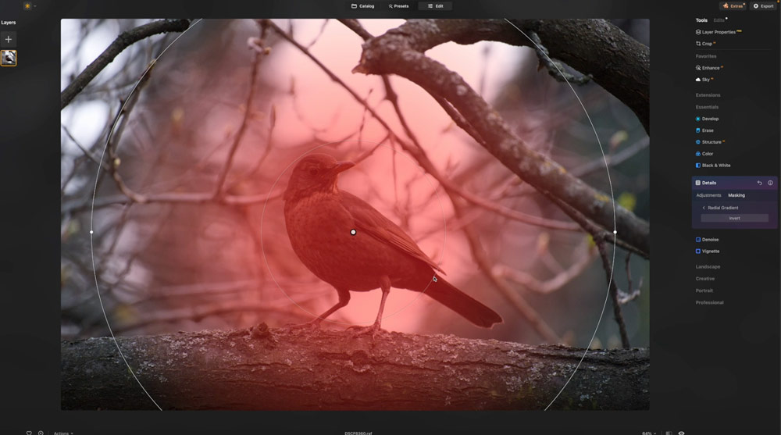Screen dimensions: 781x435
Task: Expand the Professional tool section
Action: coord(710,302)
